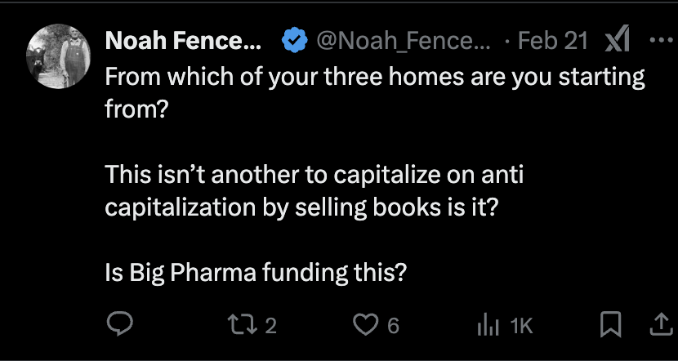Open view analytics bar chart icon
This screenshot has height=361, width=678.
[486, 325]
